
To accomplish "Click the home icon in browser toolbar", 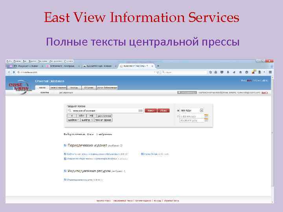I will coord(240,72).
